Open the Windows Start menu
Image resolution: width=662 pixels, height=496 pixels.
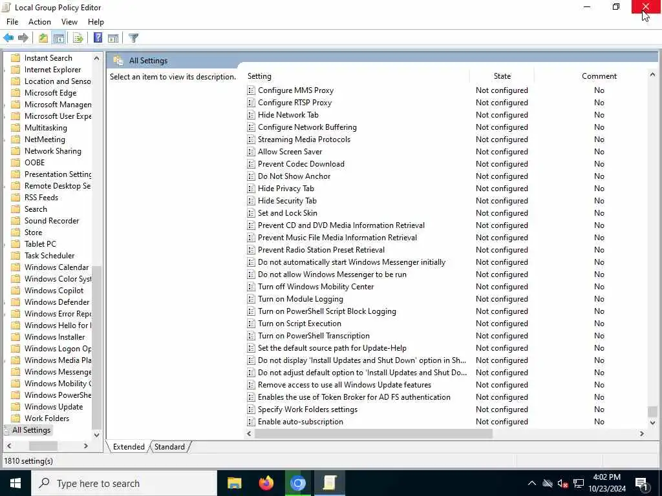pyautogui.click(x=16, y=483)
